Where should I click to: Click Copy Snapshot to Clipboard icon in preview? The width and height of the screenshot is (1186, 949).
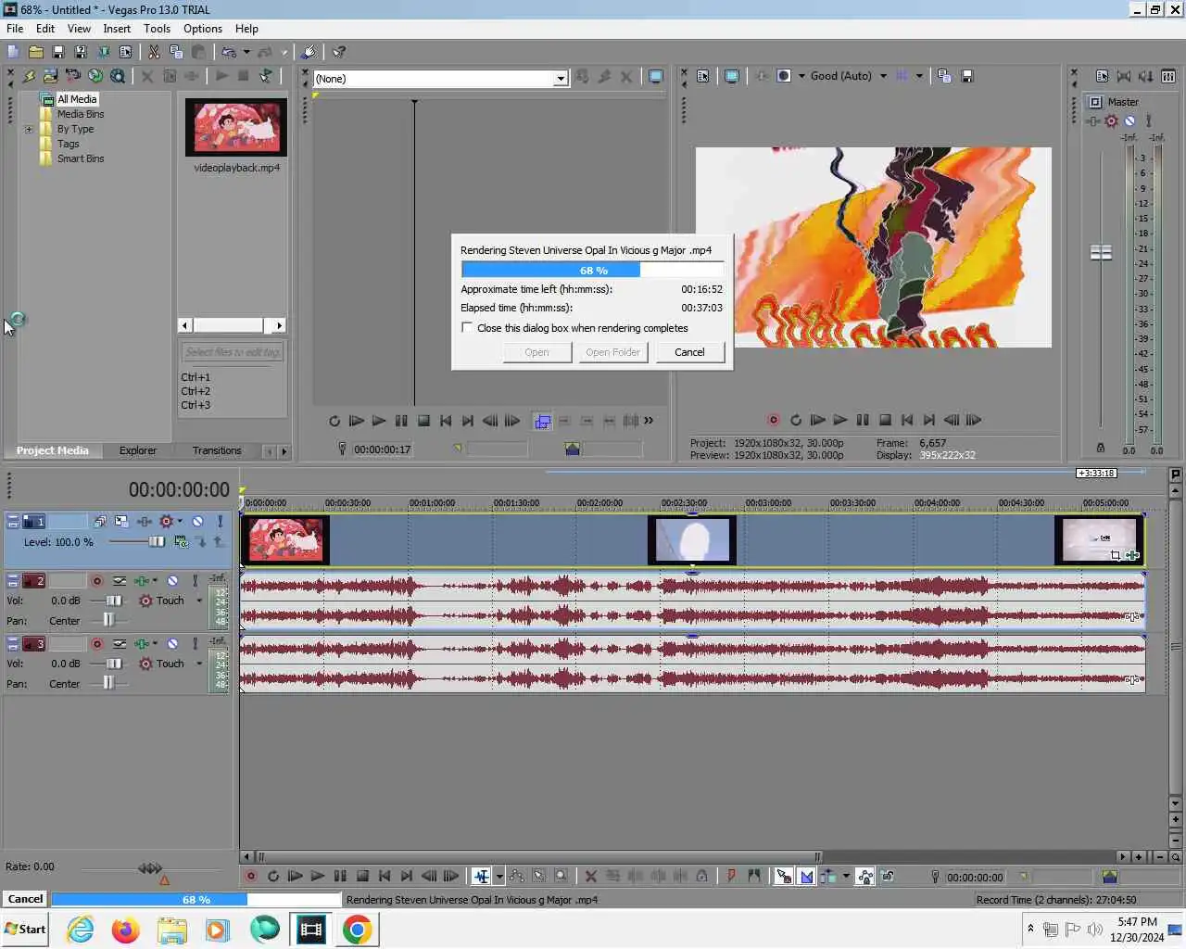[x=944, y=76]
